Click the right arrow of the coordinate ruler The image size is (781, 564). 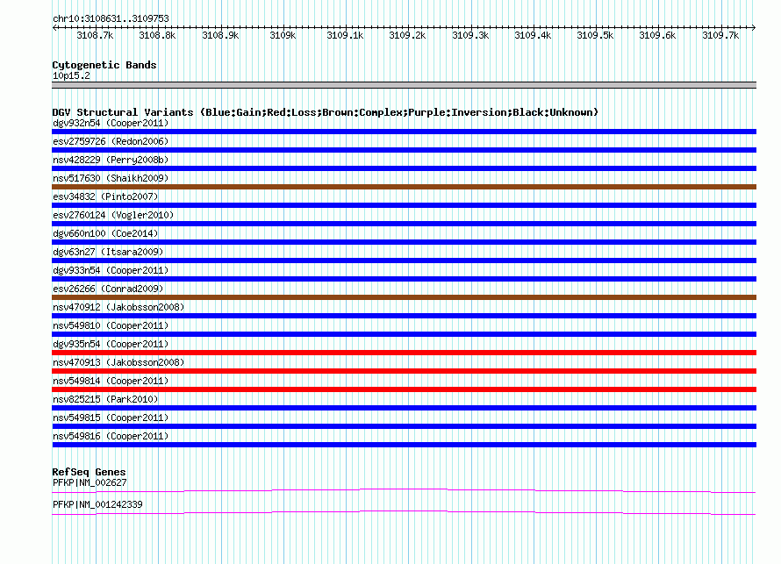[x=754, y=28]
